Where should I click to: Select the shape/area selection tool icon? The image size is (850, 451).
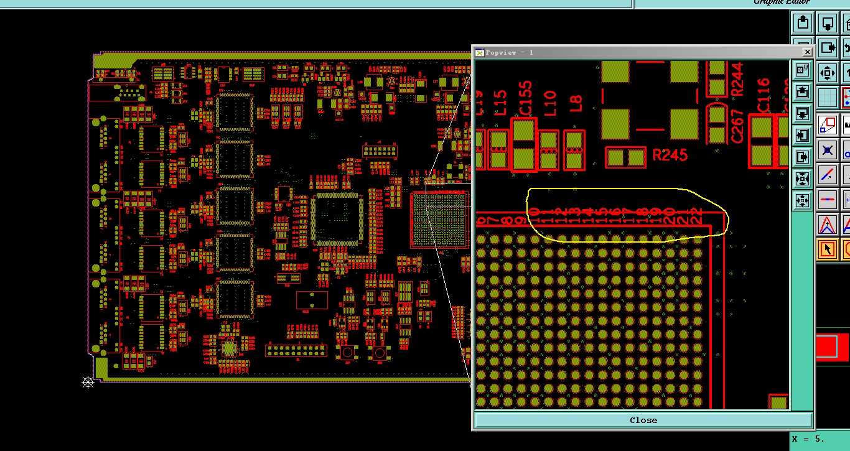[827, 125]
